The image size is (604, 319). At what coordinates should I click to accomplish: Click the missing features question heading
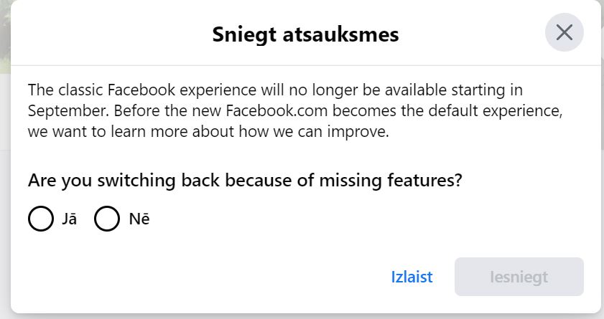pos(245,180)
